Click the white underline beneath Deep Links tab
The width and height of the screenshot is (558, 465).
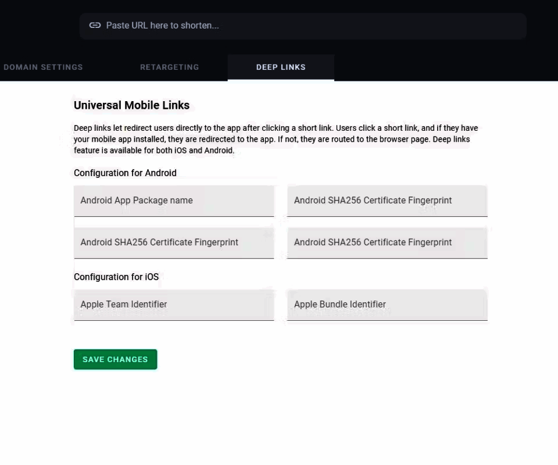tap(281, 80)
